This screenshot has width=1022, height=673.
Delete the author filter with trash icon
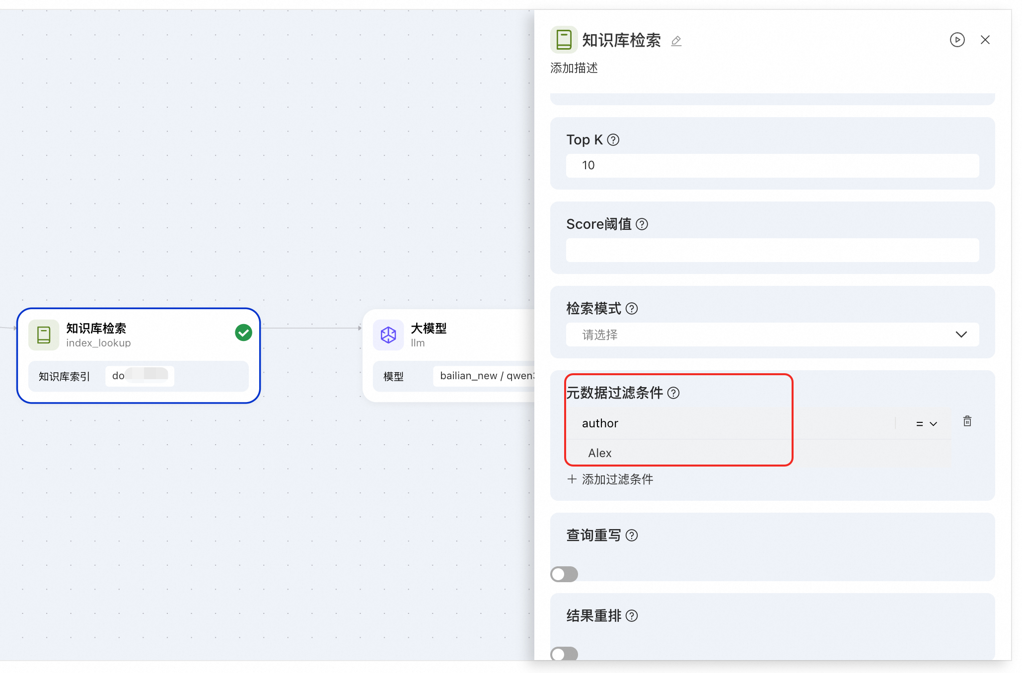point(967,421)
